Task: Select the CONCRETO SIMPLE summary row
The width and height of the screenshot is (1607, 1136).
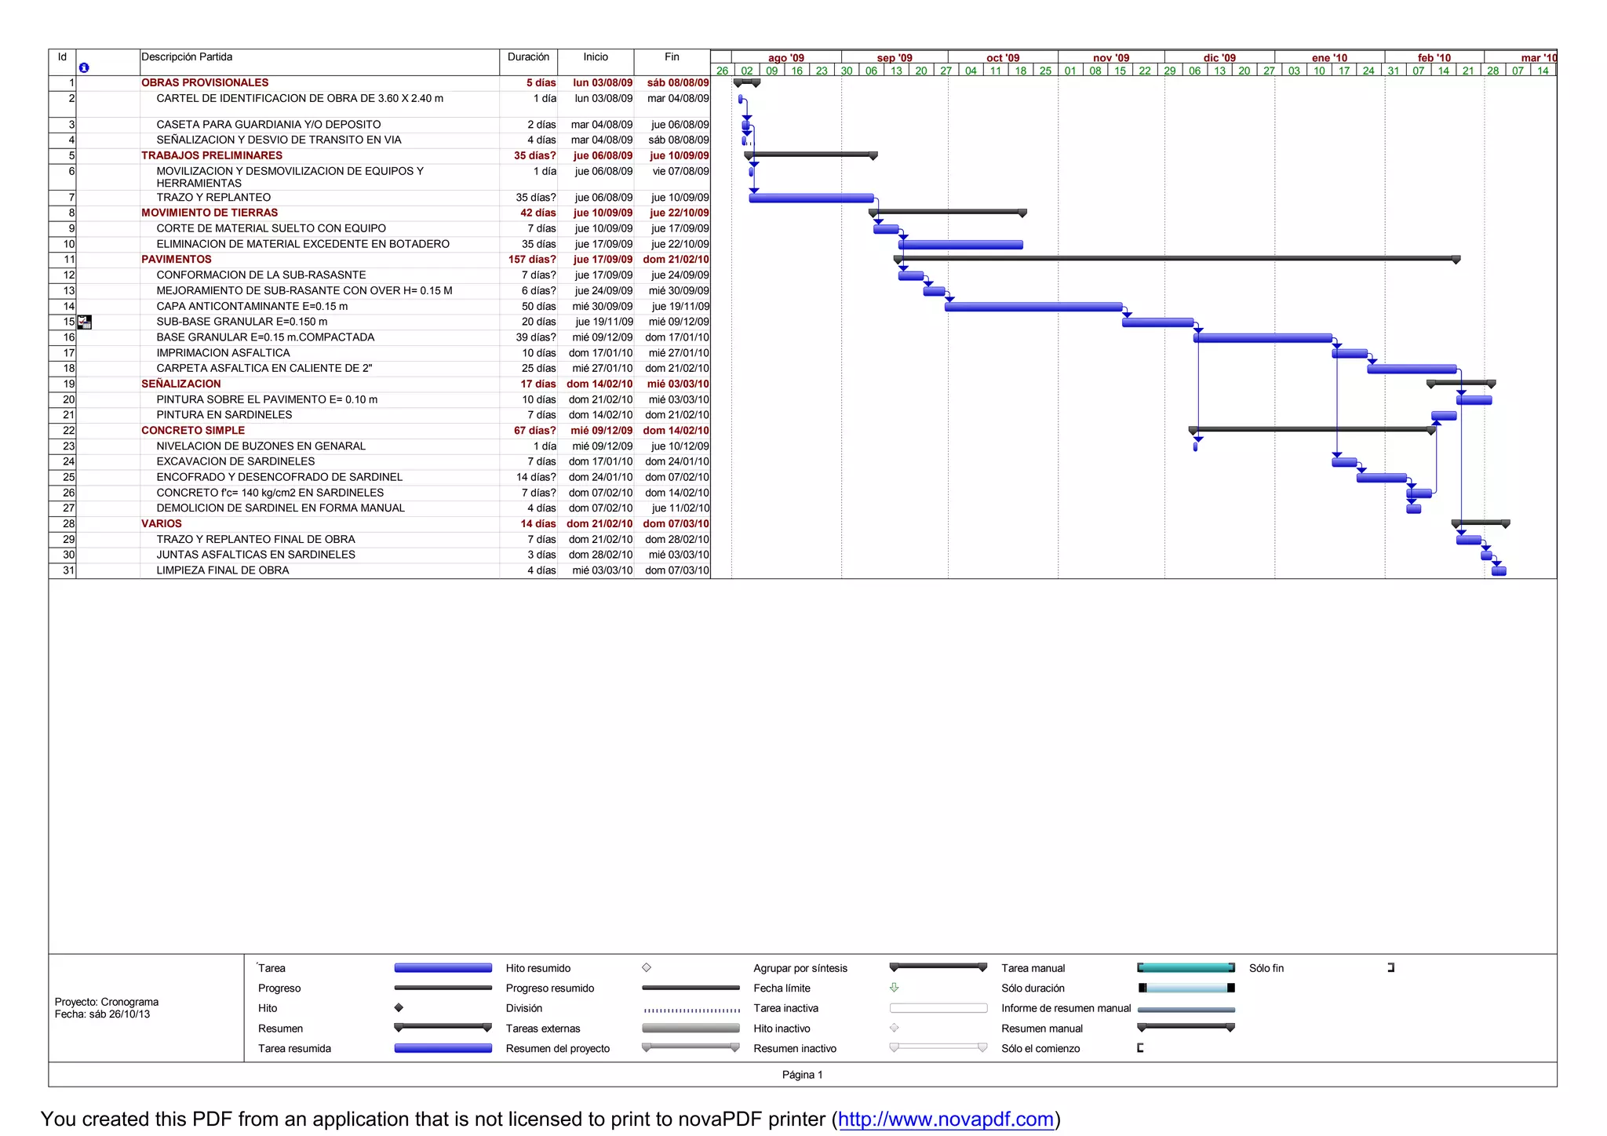Action: pyautogui.click(x=193, y=431)
